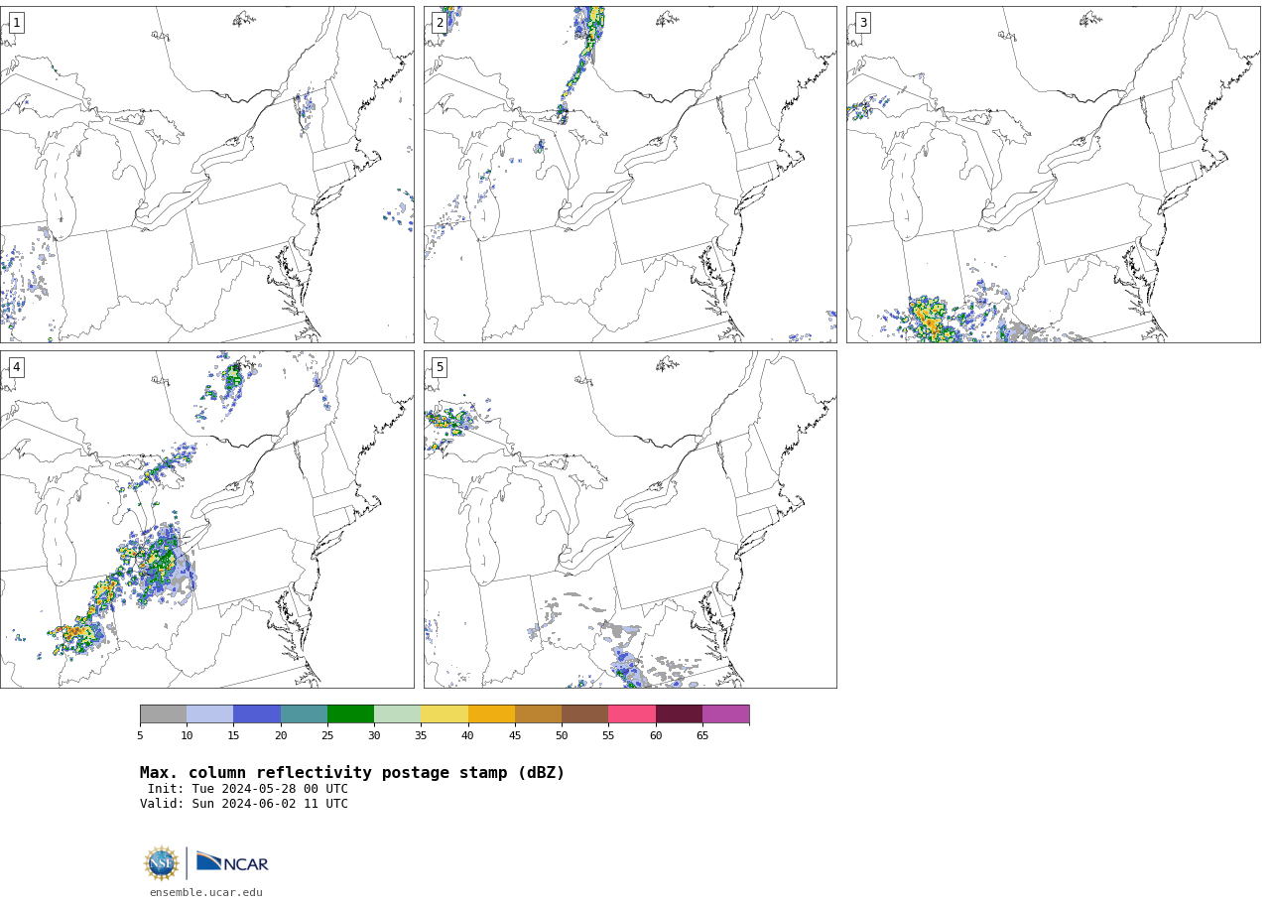This screenshot has height=903, width=1270.
Task: Click the pink 55-60 dBZ swatch
Action: coord(632,714)
